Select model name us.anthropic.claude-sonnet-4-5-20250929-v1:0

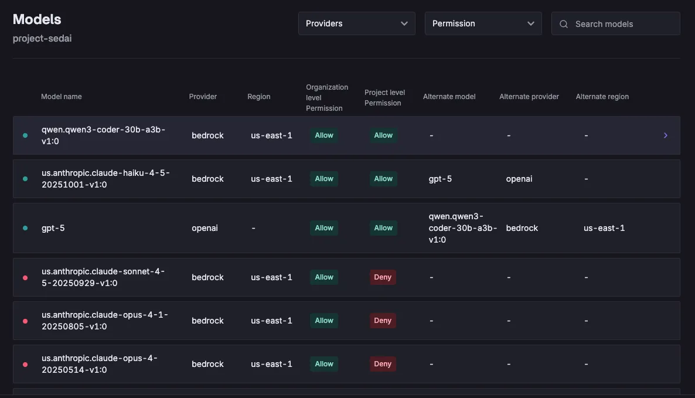click(x=103, y=277)
